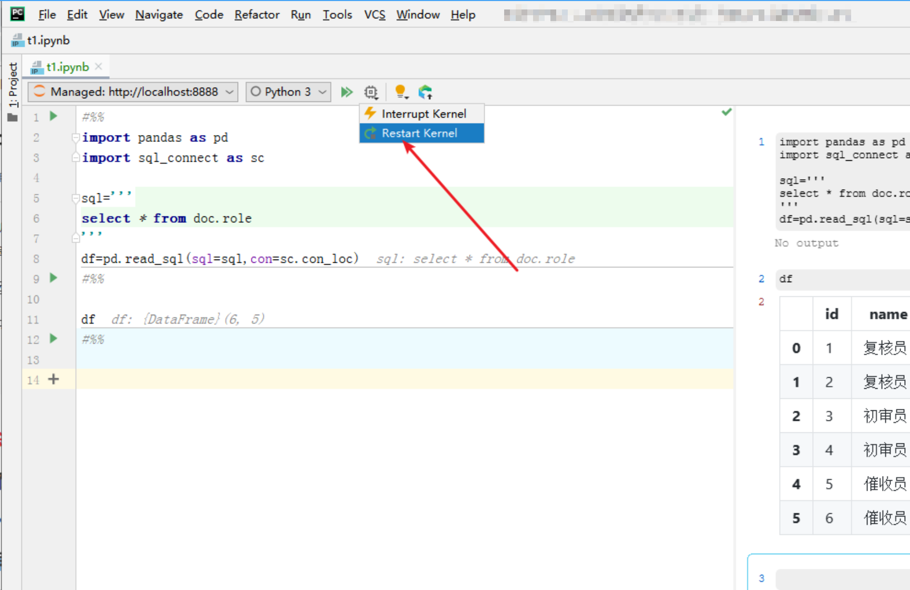
Task: Click the preview cell 1 code block
Action: pos(843,181)
